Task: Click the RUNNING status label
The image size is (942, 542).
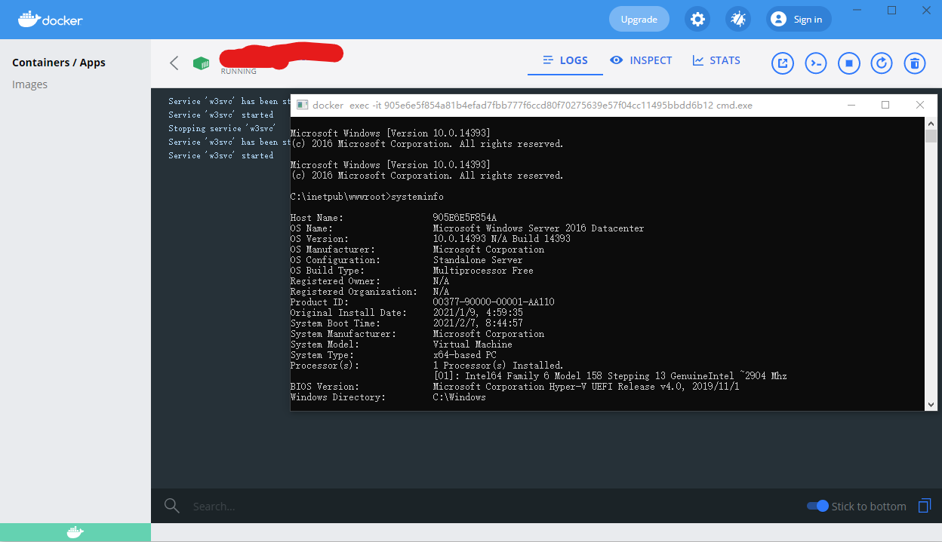Action: (x=239, y=72)
